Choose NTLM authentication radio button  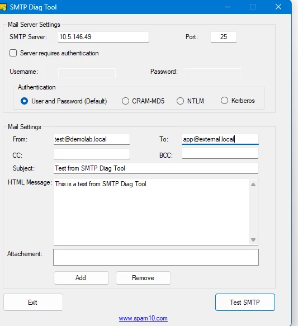tap(180, 101)
